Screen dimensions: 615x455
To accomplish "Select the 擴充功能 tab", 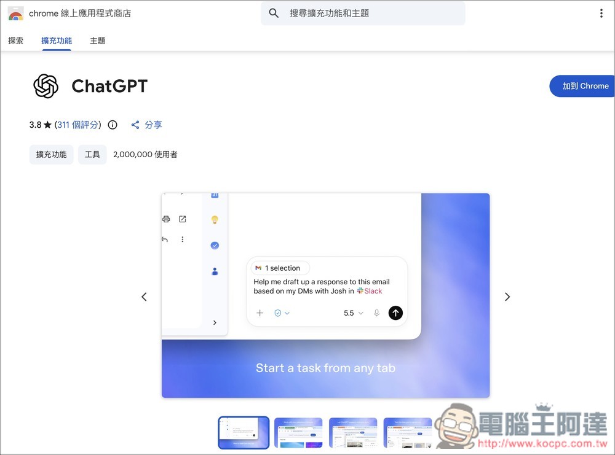I will coord(57,41).
